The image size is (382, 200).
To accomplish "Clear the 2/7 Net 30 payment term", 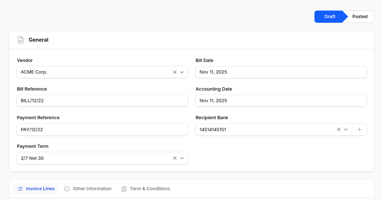I will (x=175, y=158).
